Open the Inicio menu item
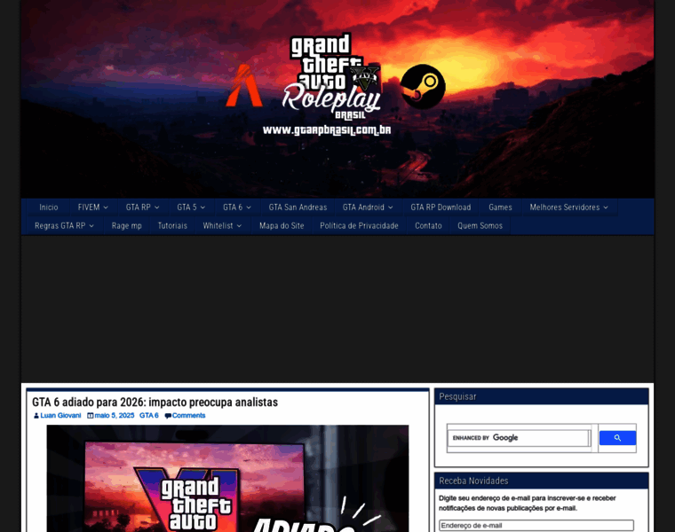The width and height of the screenshot is (675, 532). [x=49, y=207]
